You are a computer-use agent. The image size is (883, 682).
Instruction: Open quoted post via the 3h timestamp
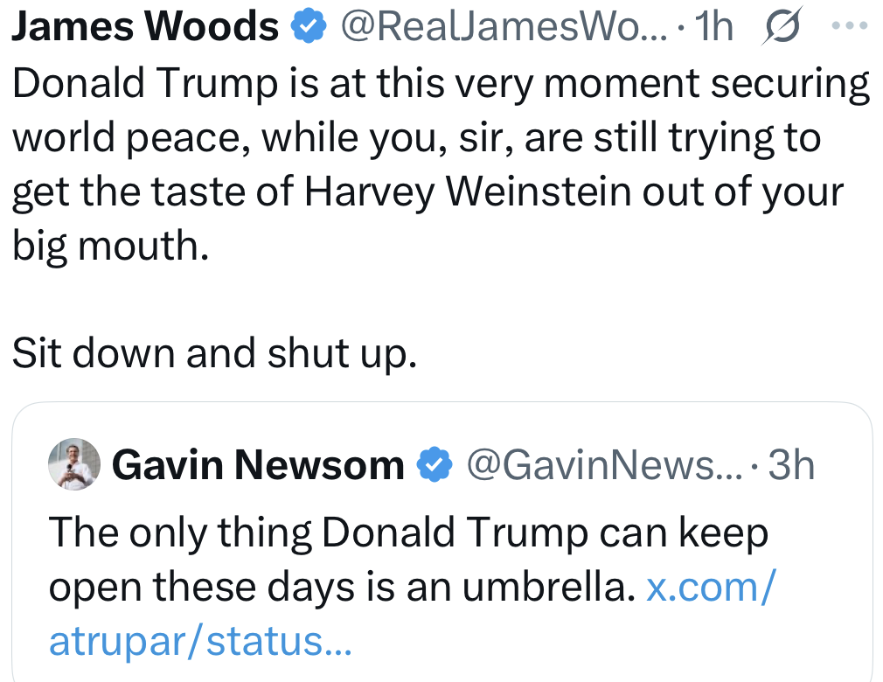pyautogui.click(x=790, y=464)
